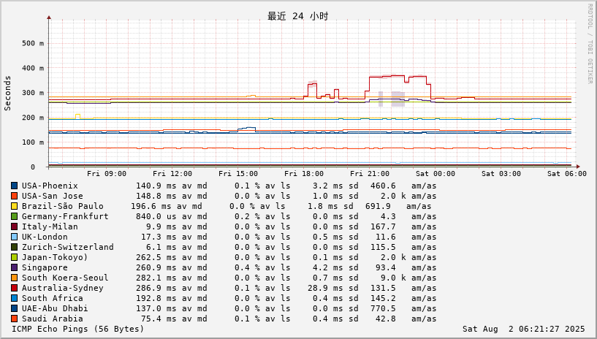Select the Singapore legend label

pos(45,268)
